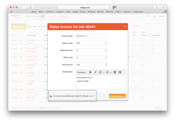Expand numbered list style options
This screenshot has height=122, width=175.
pyautogui.click(x=111, y=72)
